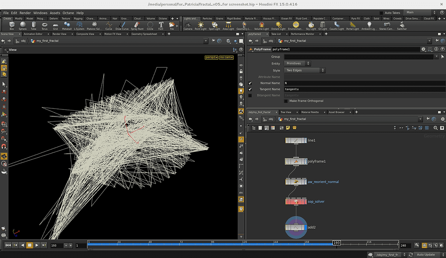Click obj in the scene view path

point(23,41)
